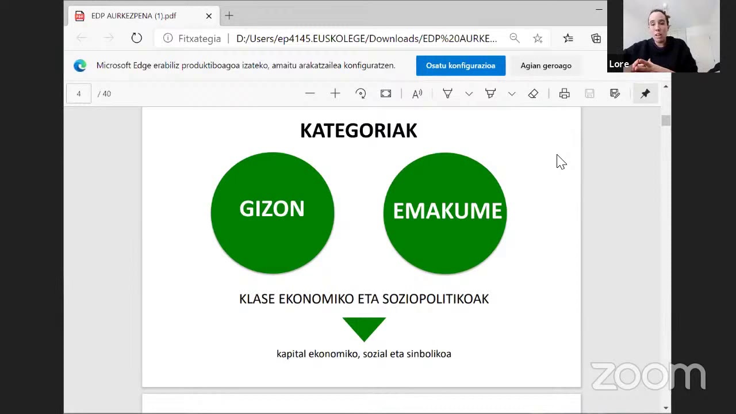Click the scroll down arrow
The width and height of the screenshot is (736, 414).
666,408
